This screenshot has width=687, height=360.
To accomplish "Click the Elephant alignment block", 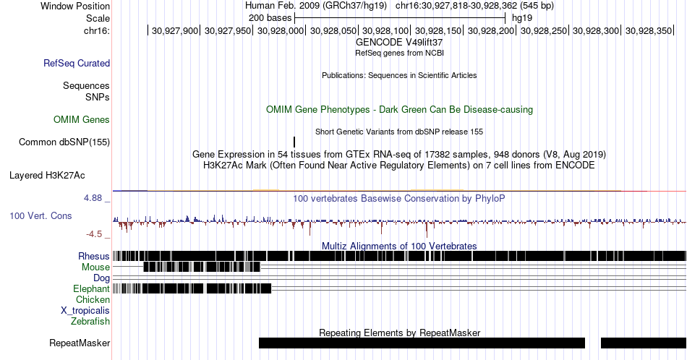I will (x=192, y=288).
